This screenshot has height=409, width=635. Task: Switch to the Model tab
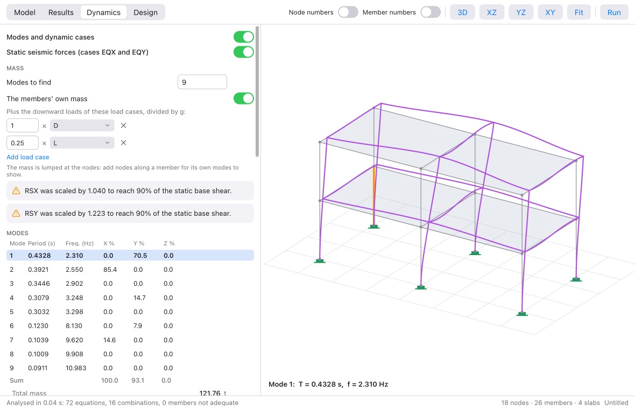pyautogui.click(x=25, y=12)
